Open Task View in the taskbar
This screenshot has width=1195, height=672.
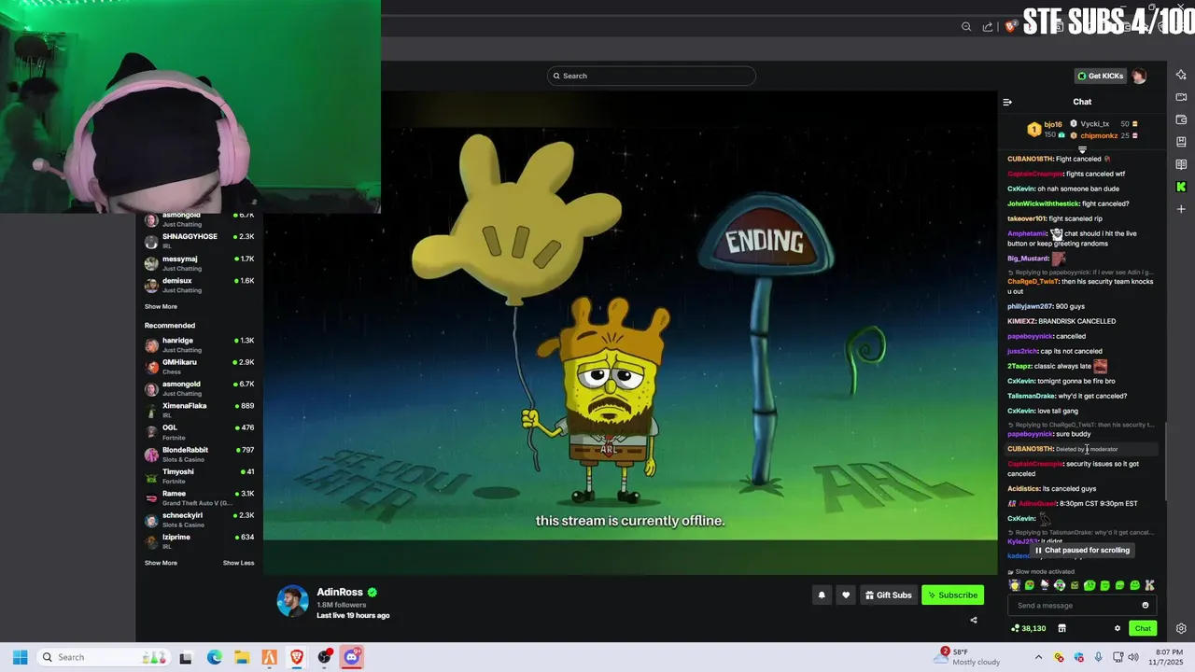(x=186, y=657)
